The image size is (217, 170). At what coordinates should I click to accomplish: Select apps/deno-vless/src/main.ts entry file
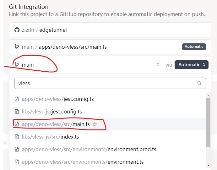(x=56, y=124)
